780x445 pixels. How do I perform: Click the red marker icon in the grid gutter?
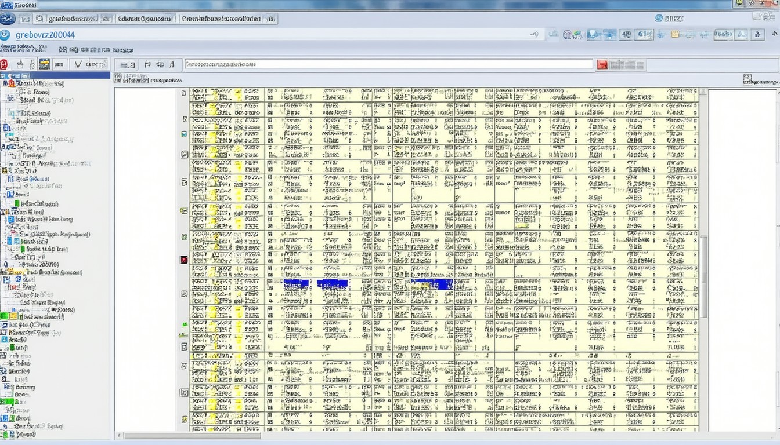click(x=184, y=260)
